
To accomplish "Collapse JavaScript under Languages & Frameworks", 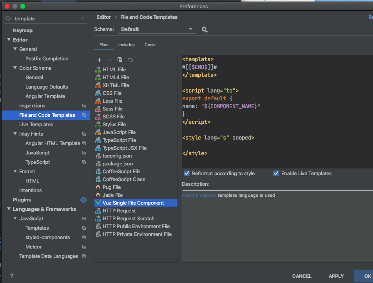I will click(x=15, y=218).
